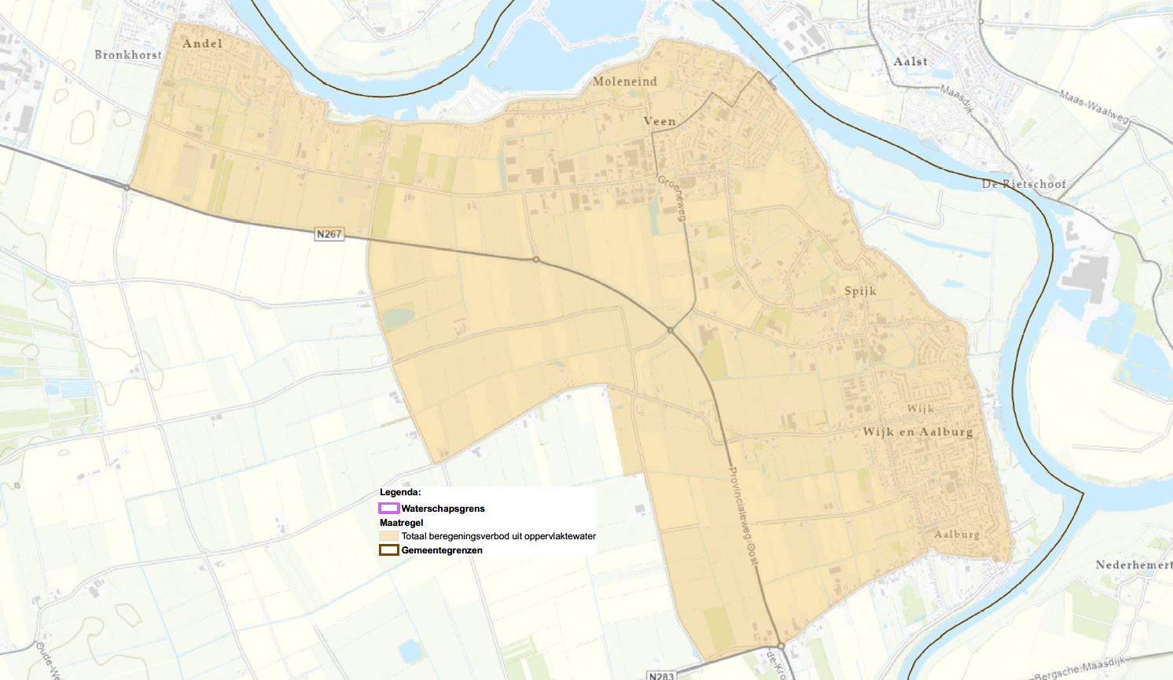
Task: Click the roundabout where Groeneweg meets Provincialeweg
Action: [671, 330]
